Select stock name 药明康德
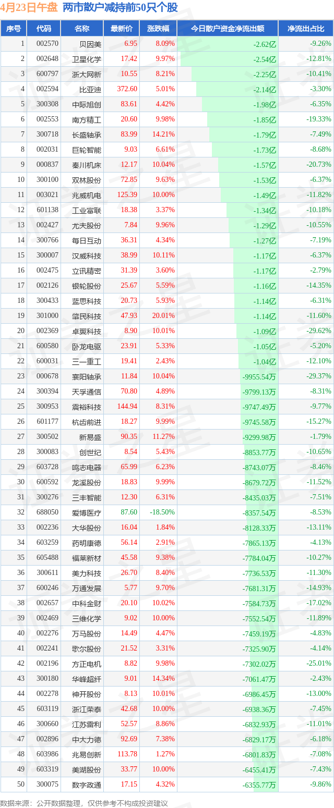The width and height of the screenshot is (334, 808). [87, 543]
